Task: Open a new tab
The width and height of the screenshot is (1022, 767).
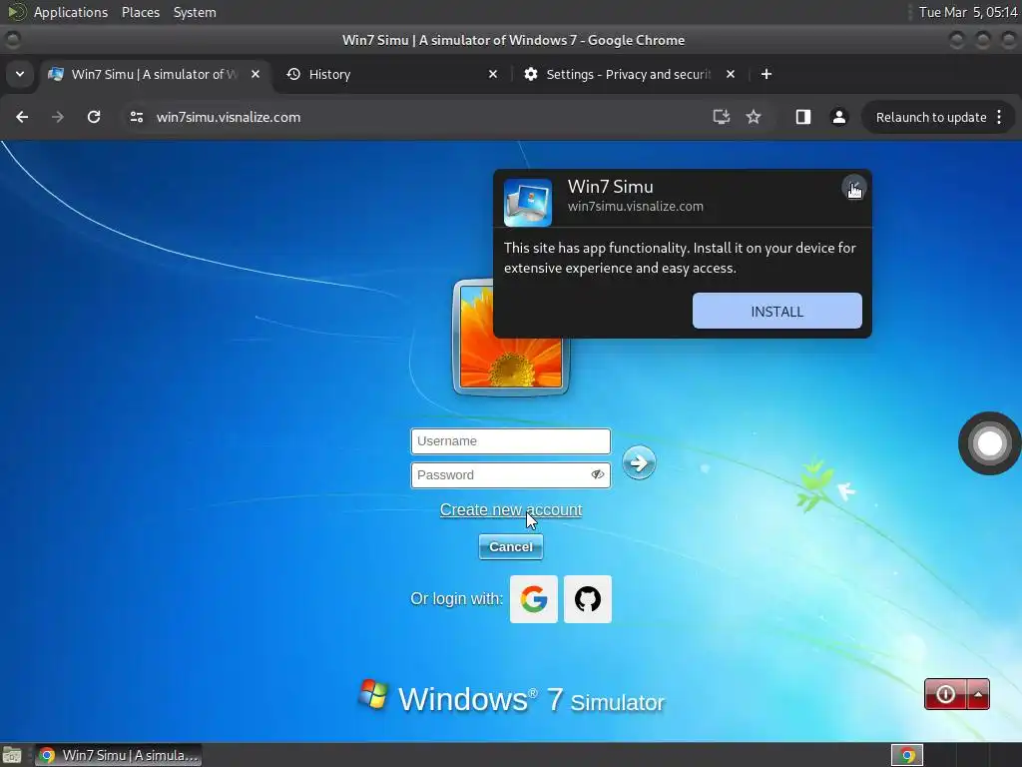Action: click(x=766, y=74)
